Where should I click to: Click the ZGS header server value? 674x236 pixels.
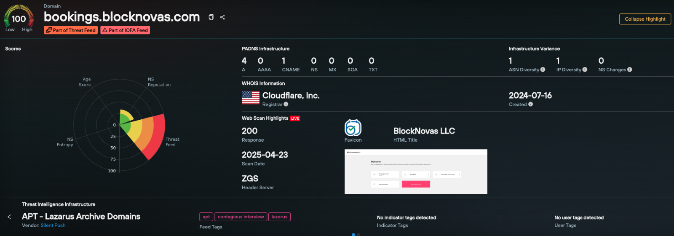click(x=250, y=179)
